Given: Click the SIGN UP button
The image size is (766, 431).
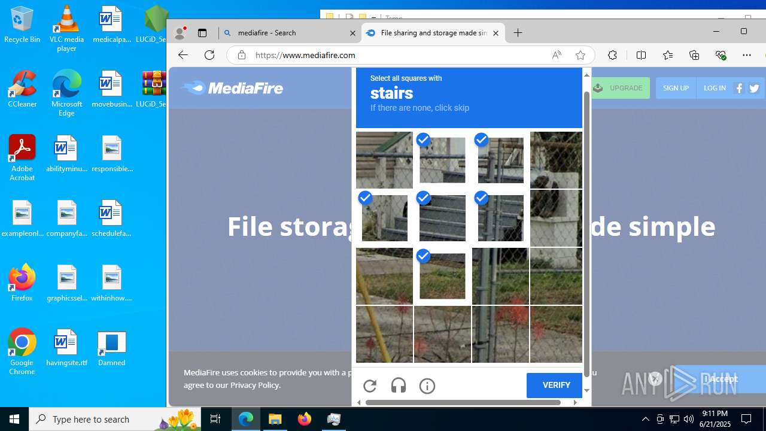Looking at the screenshot, I should [x=676, y=88].
